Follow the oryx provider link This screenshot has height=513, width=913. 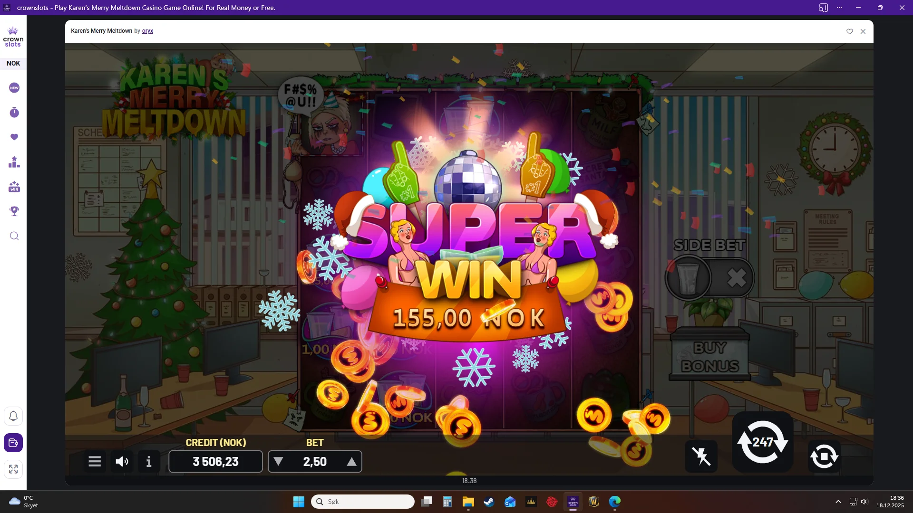(147, 31)
